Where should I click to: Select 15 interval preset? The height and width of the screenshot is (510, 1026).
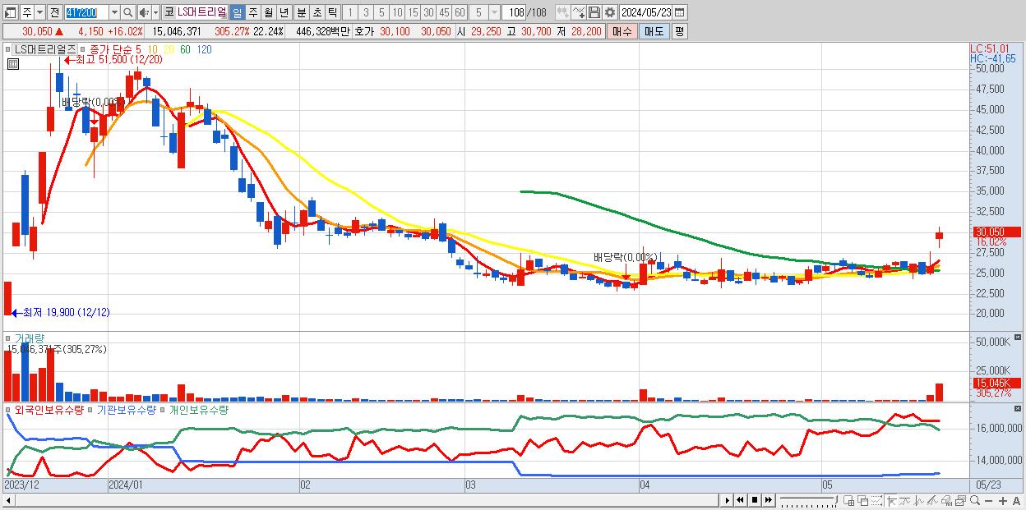(x=413, y=12)
